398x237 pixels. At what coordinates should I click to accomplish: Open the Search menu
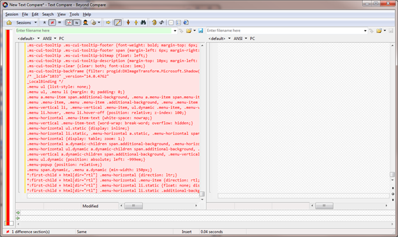[48, 14]
